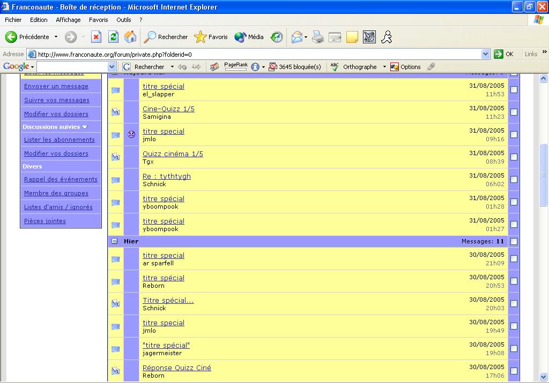549x383 pixels.
Task: Click the Google toolbar News icon
Action: pos(214,67)
